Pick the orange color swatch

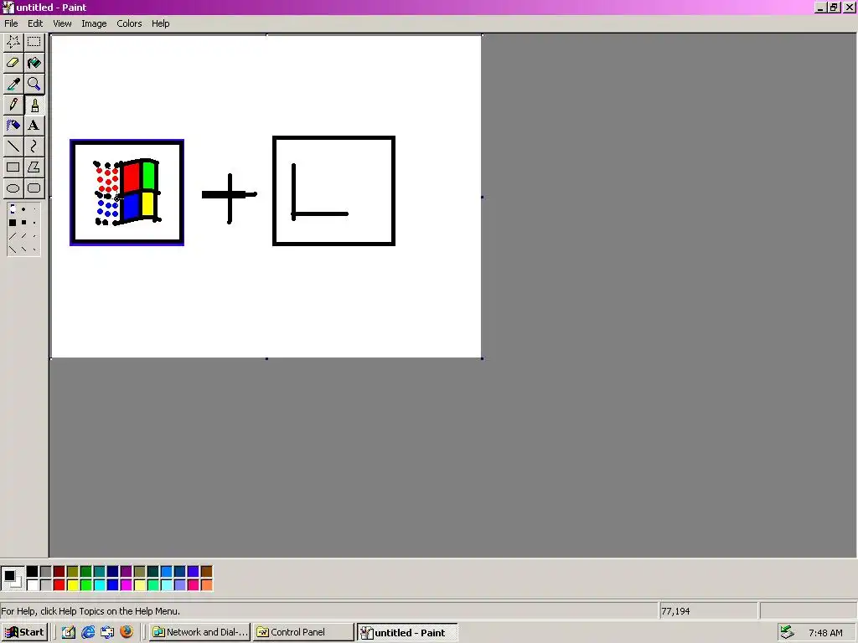[x=206, y=585]
